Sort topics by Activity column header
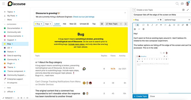 point(122,56)
